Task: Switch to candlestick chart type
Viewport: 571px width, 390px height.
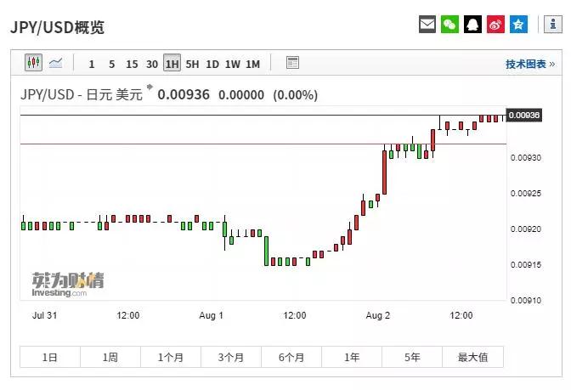Action: pyautogui.click(x=33, y=63)
